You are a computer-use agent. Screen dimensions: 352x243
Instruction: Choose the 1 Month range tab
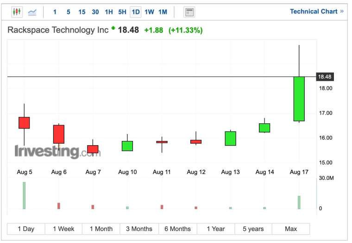101,229
